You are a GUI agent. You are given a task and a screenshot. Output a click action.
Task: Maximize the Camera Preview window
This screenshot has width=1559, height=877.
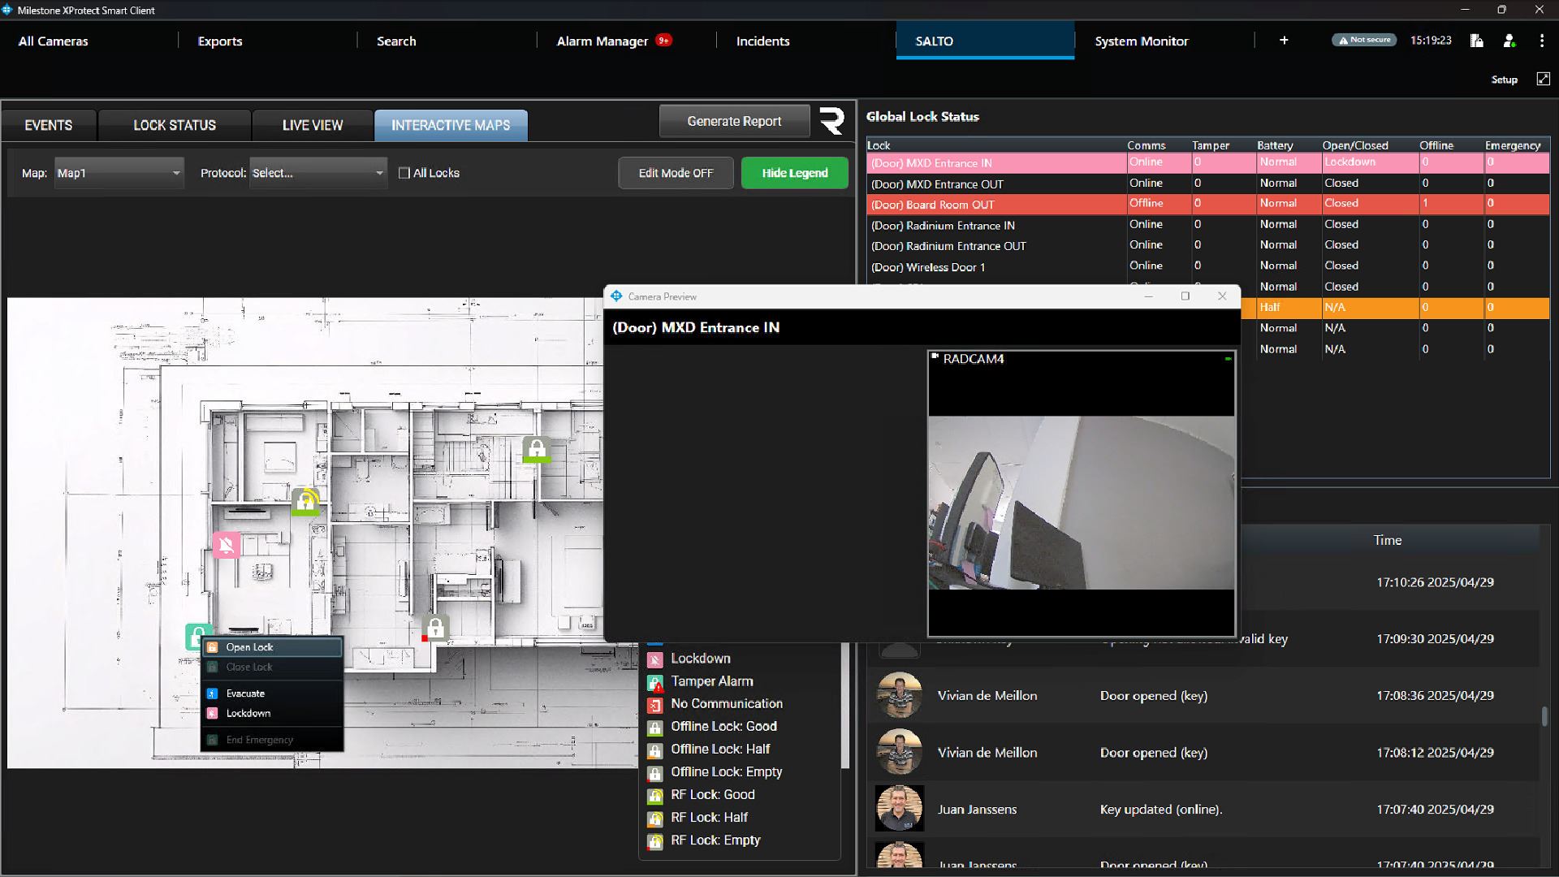point(1185,296)
